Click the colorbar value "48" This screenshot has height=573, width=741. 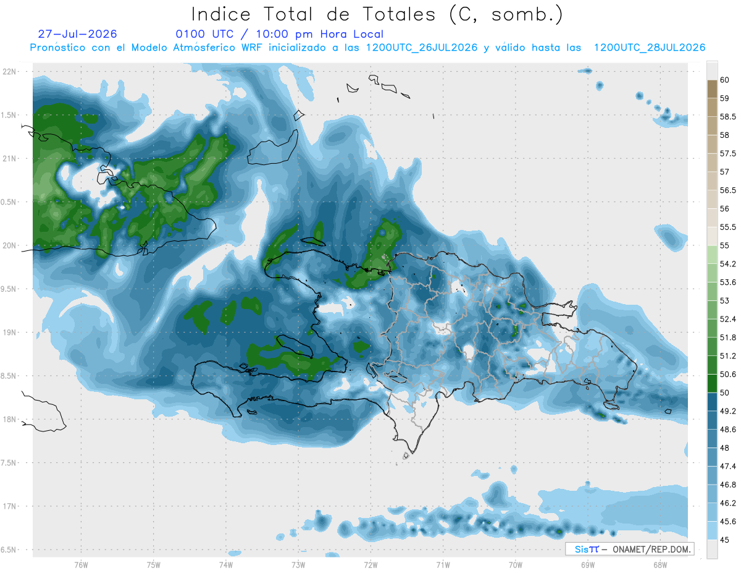pyautogui.click(x=725, y=448)
